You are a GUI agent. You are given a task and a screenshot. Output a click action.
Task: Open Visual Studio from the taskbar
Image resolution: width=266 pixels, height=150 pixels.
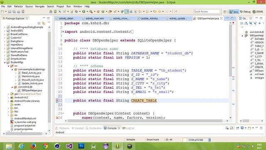[69, 146]
